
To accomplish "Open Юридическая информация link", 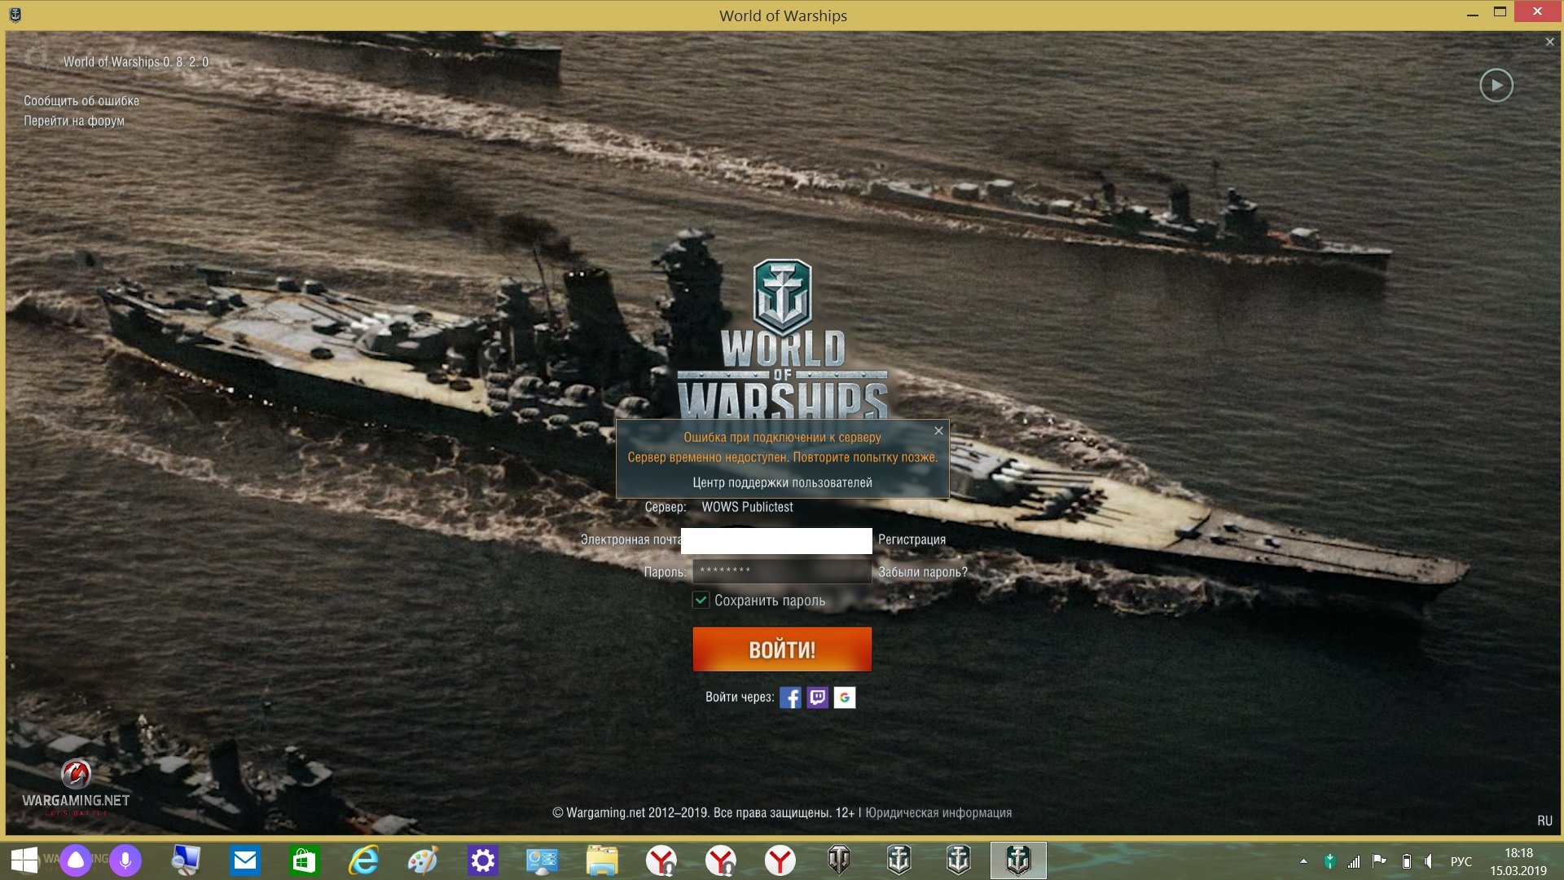I will (x=938, y=812).
